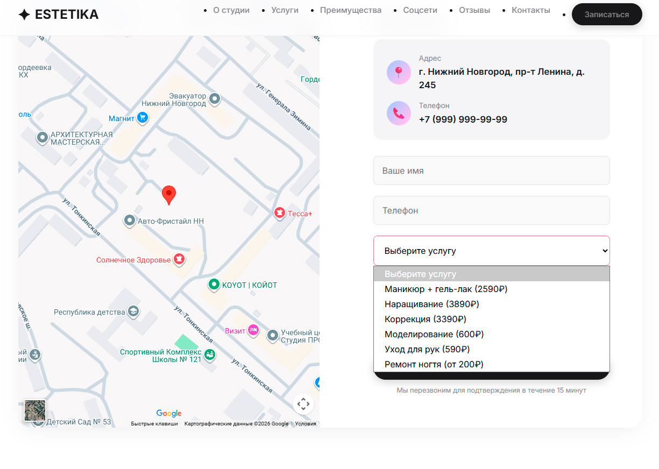Click Спортивный Комплекс Школы № 121 marker
The width and height of the screenshot is (659, 469).
210,354
